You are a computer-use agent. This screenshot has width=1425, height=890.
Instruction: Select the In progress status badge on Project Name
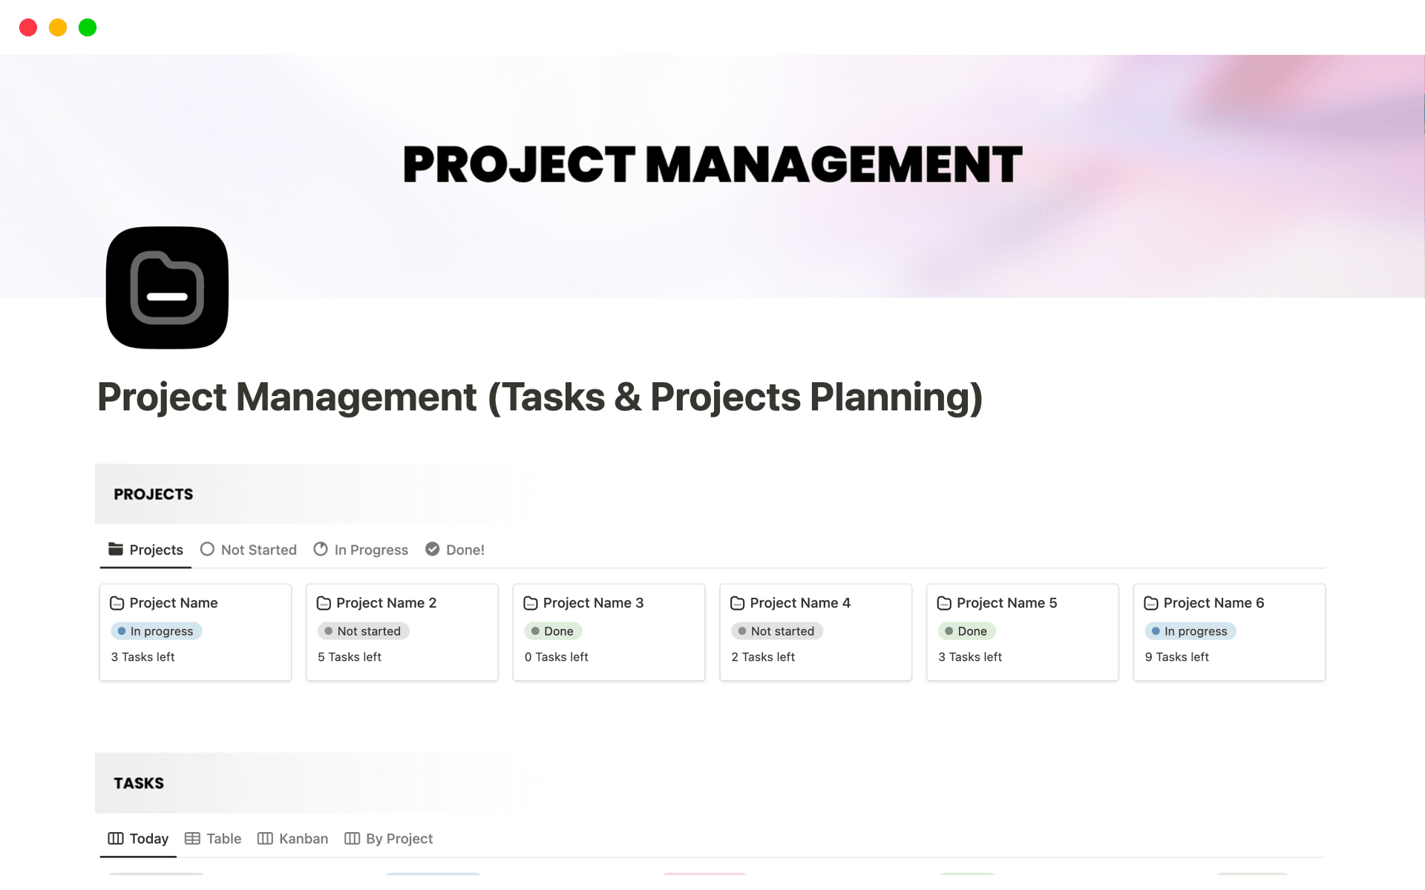pyautogui.click(x=156, y=630)
